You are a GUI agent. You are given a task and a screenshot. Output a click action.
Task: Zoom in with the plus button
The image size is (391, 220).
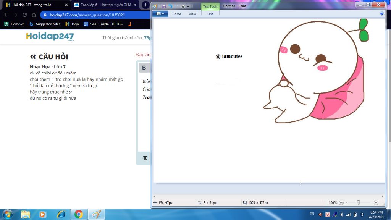click(376, 203)
